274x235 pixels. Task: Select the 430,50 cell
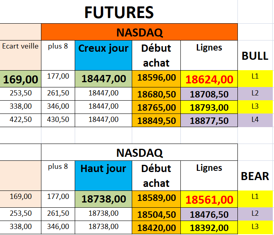(x=58, y=120)
